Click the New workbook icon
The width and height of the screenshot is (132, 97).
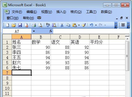coord(7,25)
